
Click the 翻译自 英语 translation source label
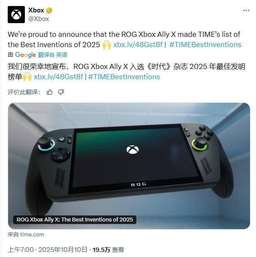point(52,55)
